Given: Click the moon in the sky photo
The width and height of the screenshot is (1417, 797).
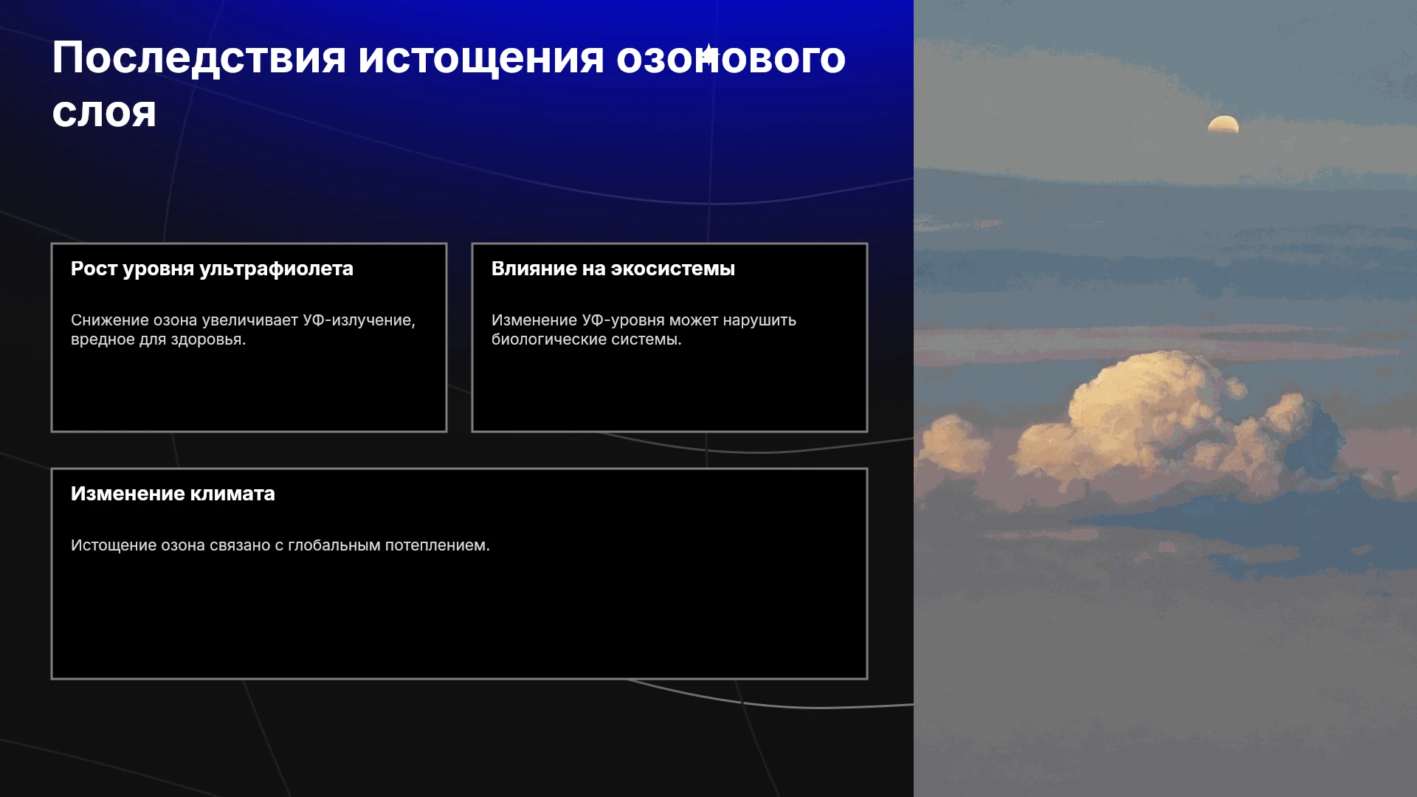Looking at the screenshot, I should point(1223,124).
